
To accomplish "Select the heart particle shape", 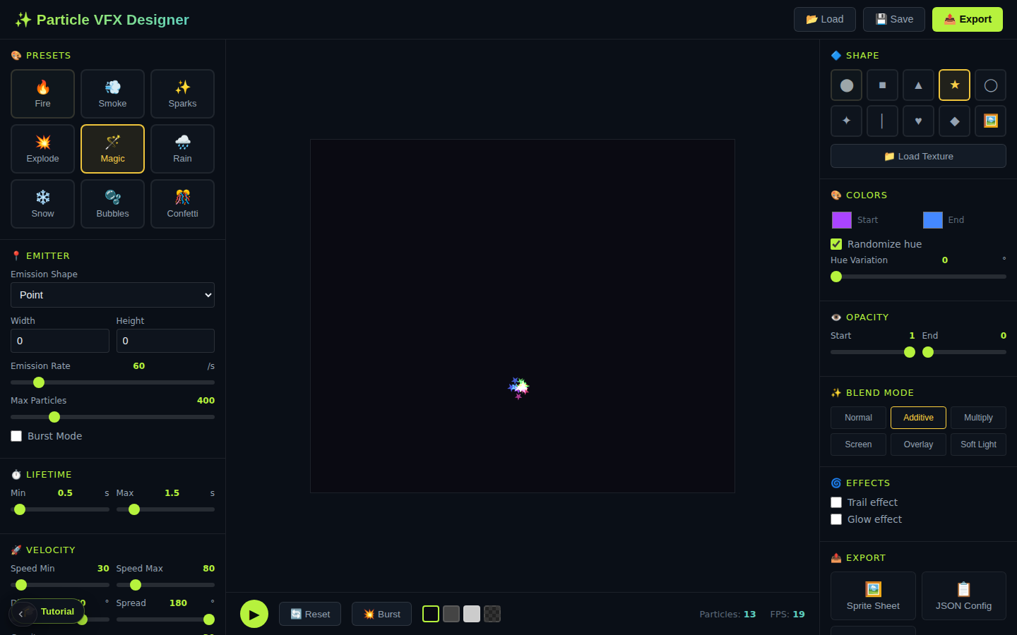I will [918, 121].
